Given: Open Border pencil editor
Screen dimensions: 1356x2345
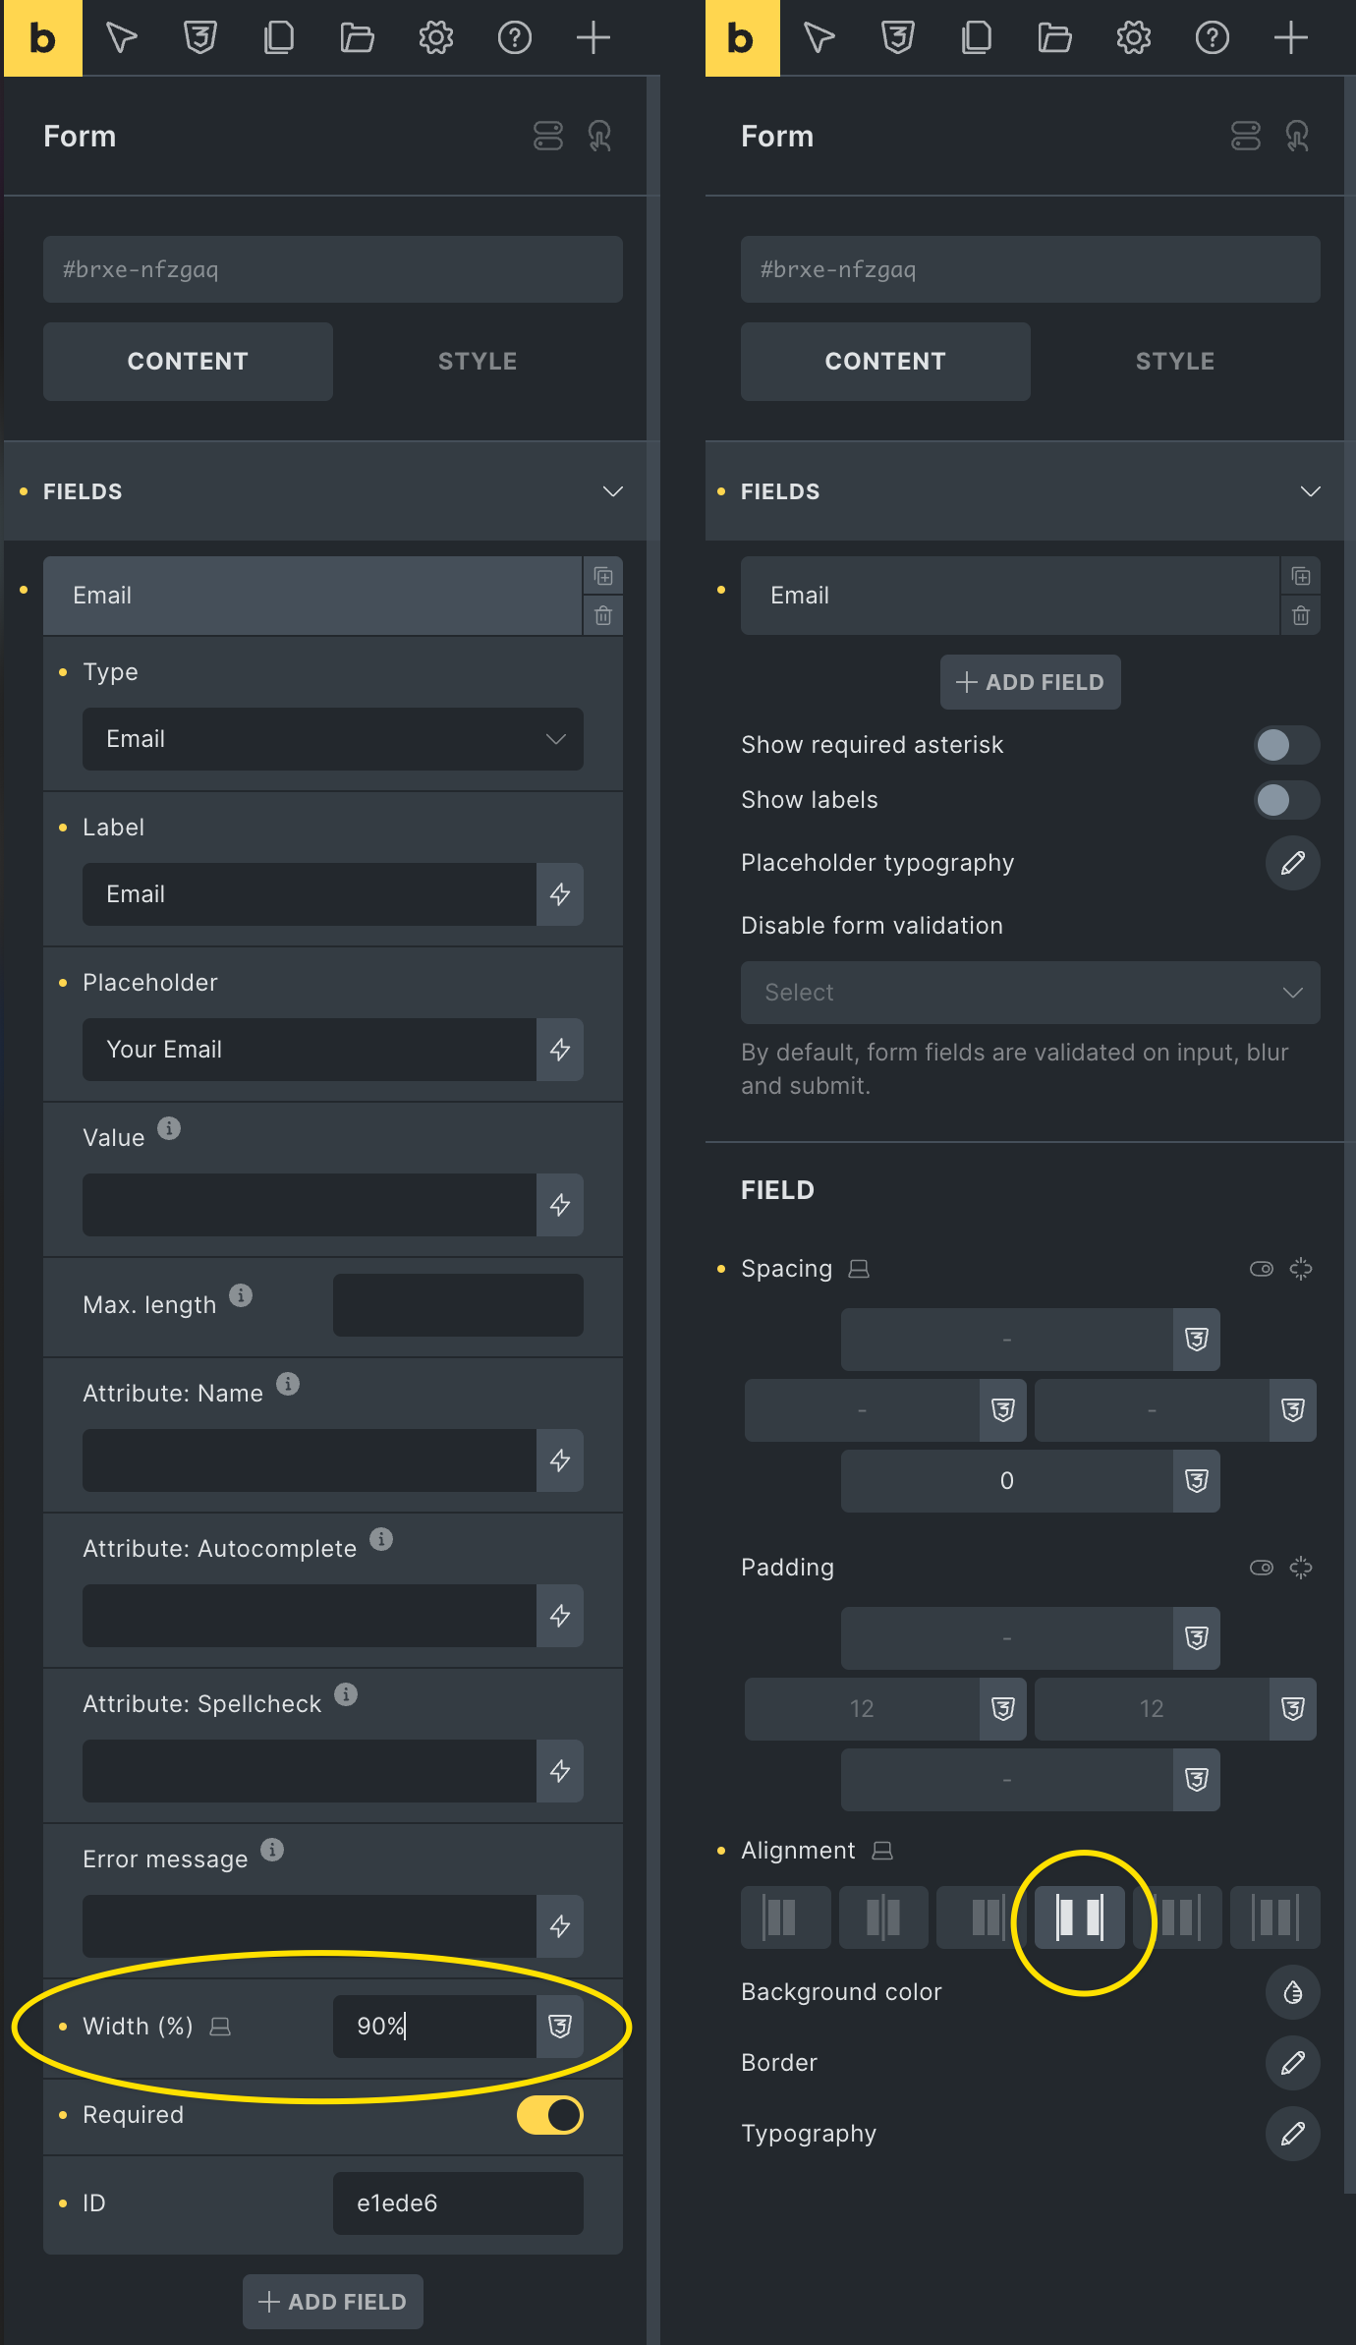Looking at the screenshot, I should point(1292,2063).
